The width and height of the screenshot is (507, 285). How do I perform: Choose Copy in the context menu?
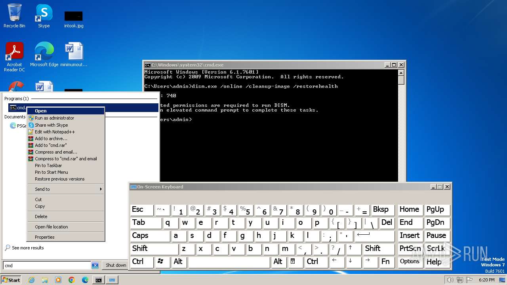(x=65, y=206)
